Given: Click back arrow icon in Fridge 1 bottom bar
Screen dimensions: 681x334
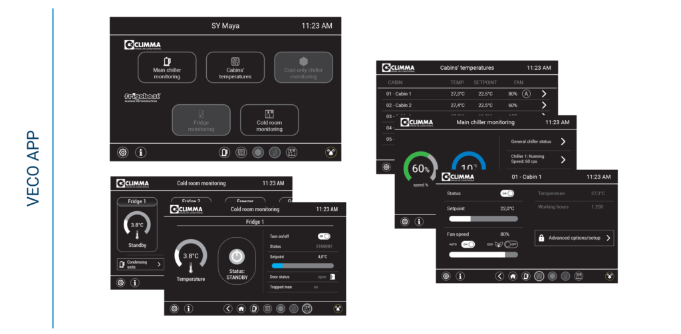Looking at the screenshot, I should 228,308.
